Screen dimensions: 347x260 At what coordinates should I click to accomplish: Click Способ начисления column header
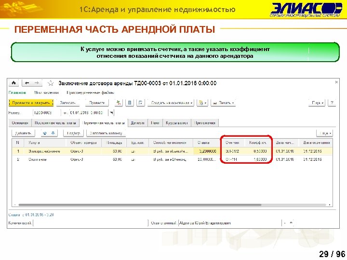(171, 143)
